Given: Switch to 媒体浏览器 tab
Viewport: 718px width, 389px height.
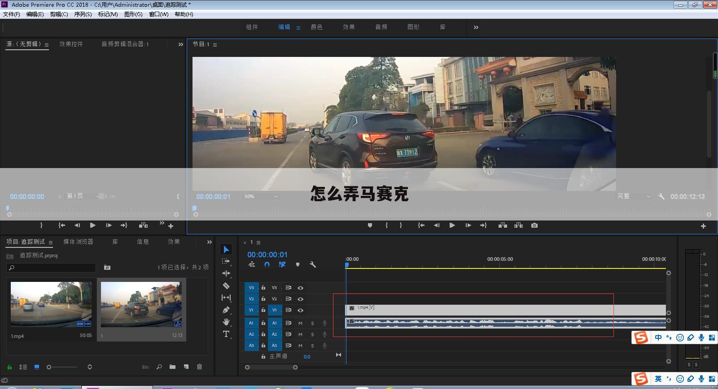Looking at the screenshot, I should coord(78,242).
